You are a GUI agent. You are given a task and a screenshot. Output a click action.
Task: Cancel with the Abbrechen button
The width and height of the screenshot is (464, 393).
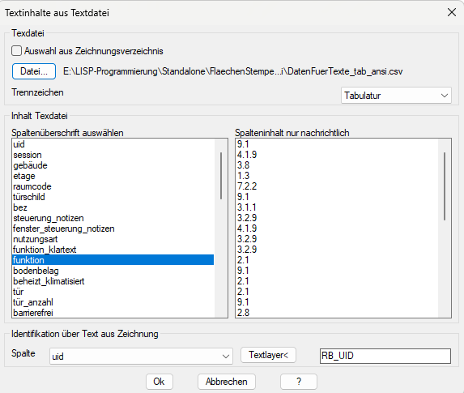(227, 382)
